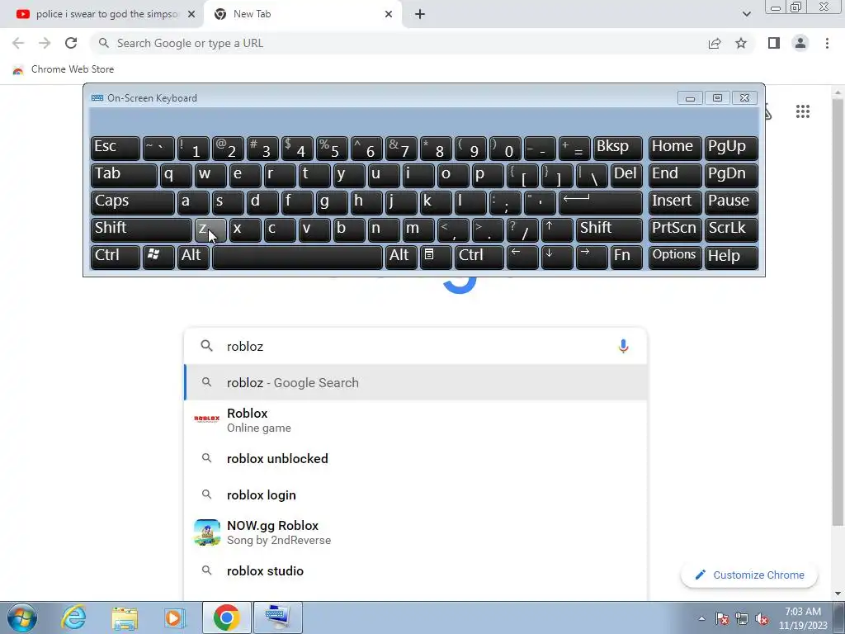This screenshot has height=634, width=845.
Task: Toggle the Caps key on On-Screen Keyboard
Action: (x=133, y=203)
